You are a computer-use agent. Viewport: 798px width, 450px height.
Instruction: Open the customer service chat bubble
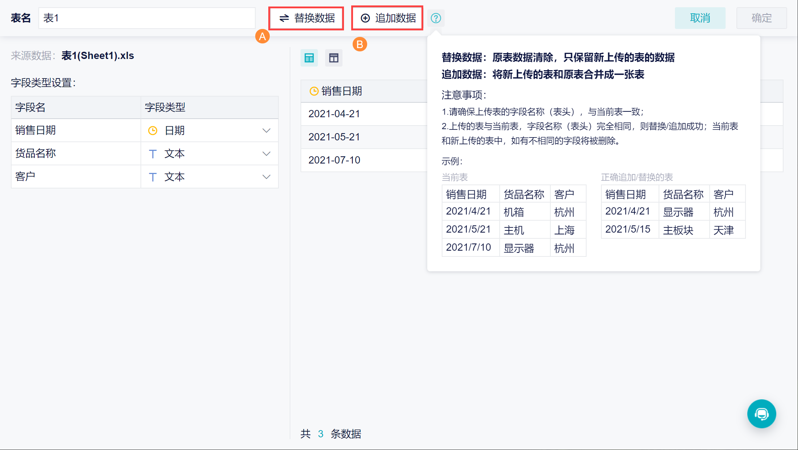click(x=761, y=413)
